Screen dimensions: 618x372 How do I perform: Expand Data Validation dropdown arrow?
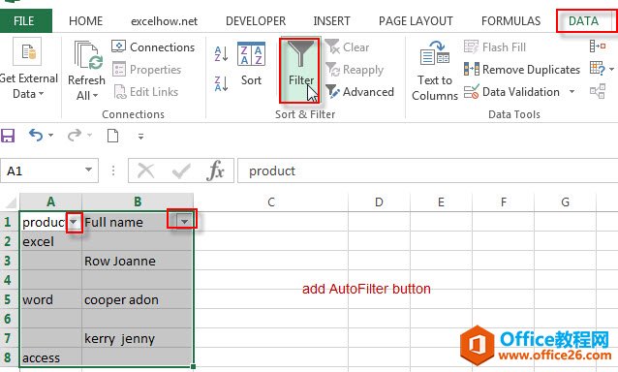[572, 92]
